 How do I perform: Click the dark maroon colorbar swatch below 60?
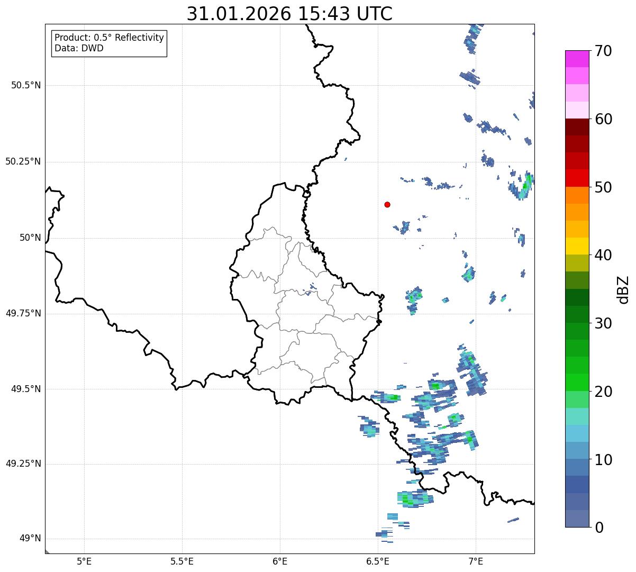(x=577, y=127)
